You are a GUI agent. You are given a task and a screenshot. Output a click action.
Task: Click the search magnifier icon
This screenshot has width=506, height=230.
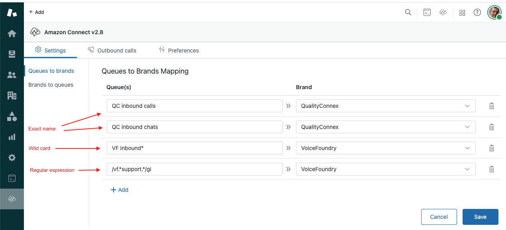pyautogui.click(x=408, y=12)
